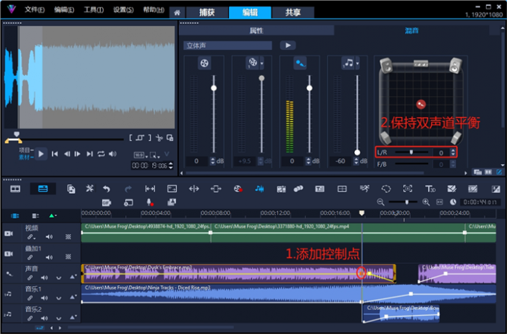Expand the overlay track mixer dropdown arrow
This screenshot has height=334, width=507.
[x=262, y=63]
